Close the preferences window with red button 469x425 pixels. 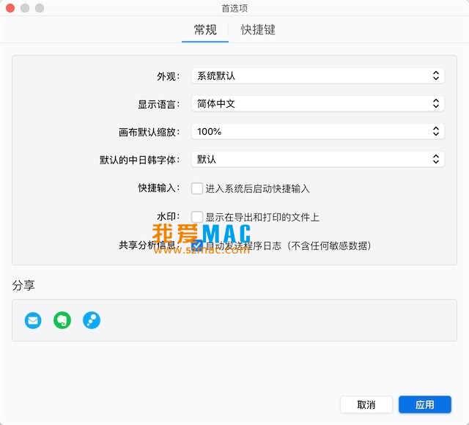pyautogui.click(x=10, y=8)
